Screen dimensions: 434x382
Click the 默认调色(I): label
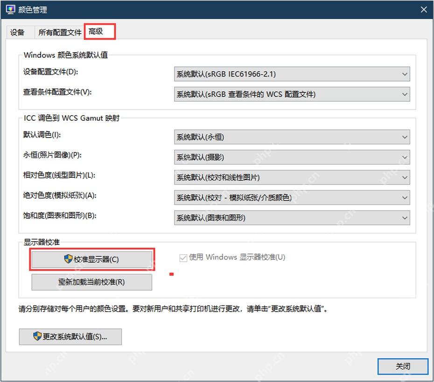pyautogui.click(x=42, y=135)
